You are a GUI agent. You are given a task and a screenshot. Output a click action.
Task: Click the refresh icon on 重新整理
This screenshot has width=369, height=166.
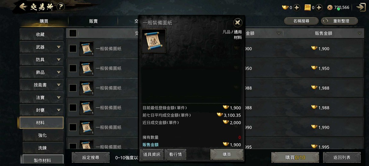[326, 21]
